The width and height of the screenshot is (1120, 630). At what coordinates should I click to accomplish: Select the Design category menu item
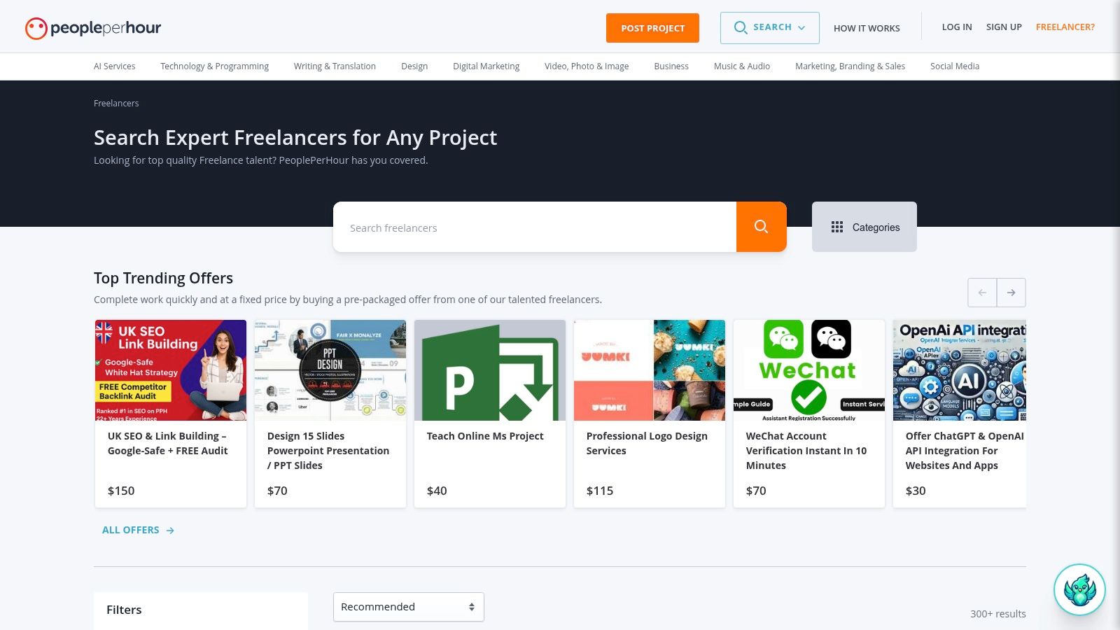pos(414,66)
